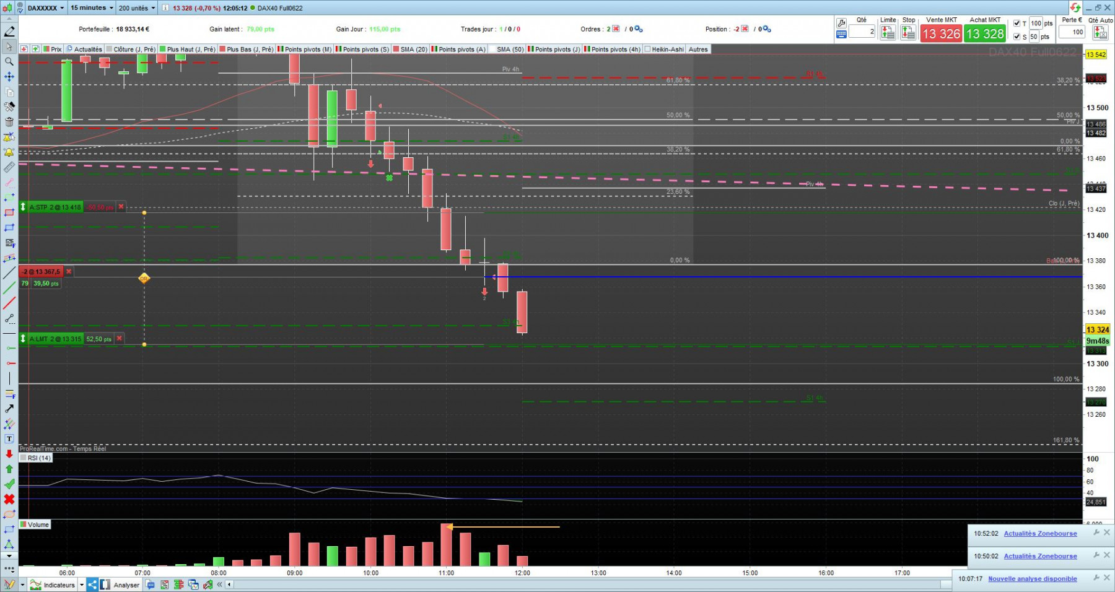Open the alert bell tool

coord(9,152)
